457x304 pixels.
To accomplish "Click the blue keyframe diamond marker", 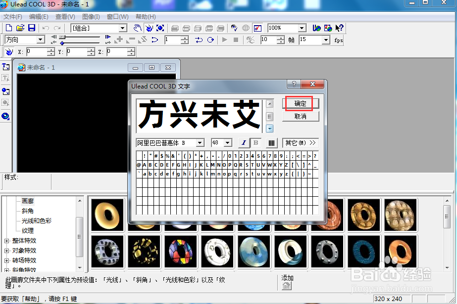I will tap(62, 43).
